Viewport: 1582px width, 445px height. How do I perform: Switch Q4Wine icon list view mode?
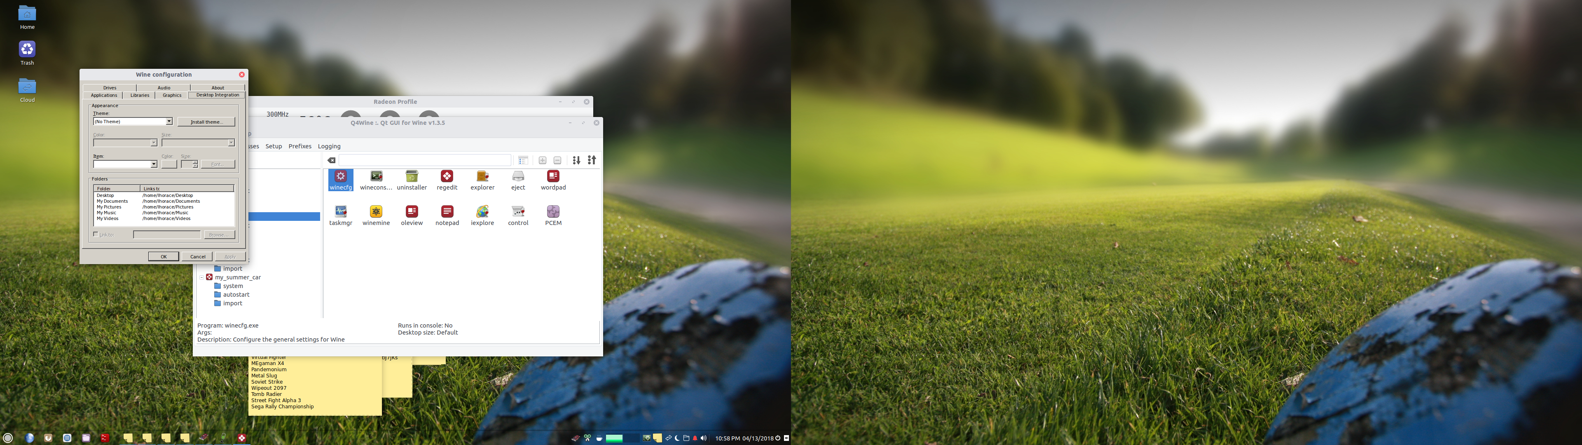click(523, 160)
